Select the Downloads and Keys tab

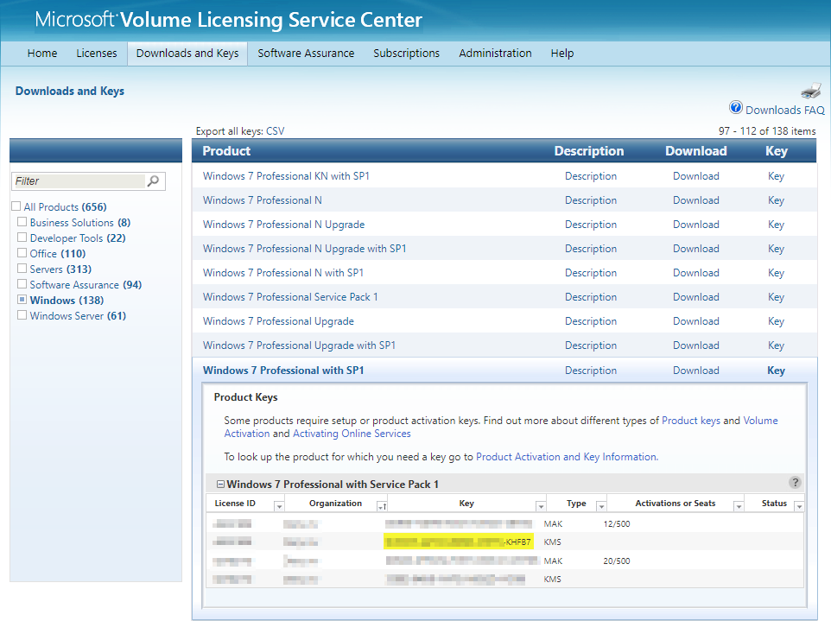tap(187, 54)
